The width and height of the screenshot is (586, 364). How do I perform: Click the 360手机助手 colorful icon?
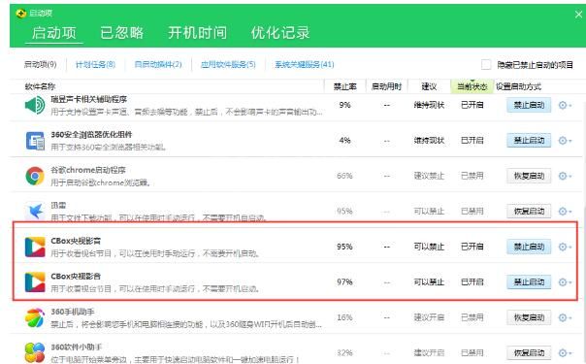point(35,317)
